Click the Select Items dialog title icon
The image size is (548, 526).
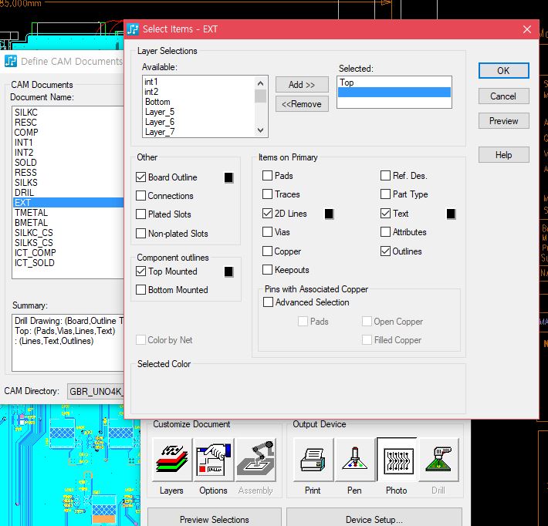134,29
